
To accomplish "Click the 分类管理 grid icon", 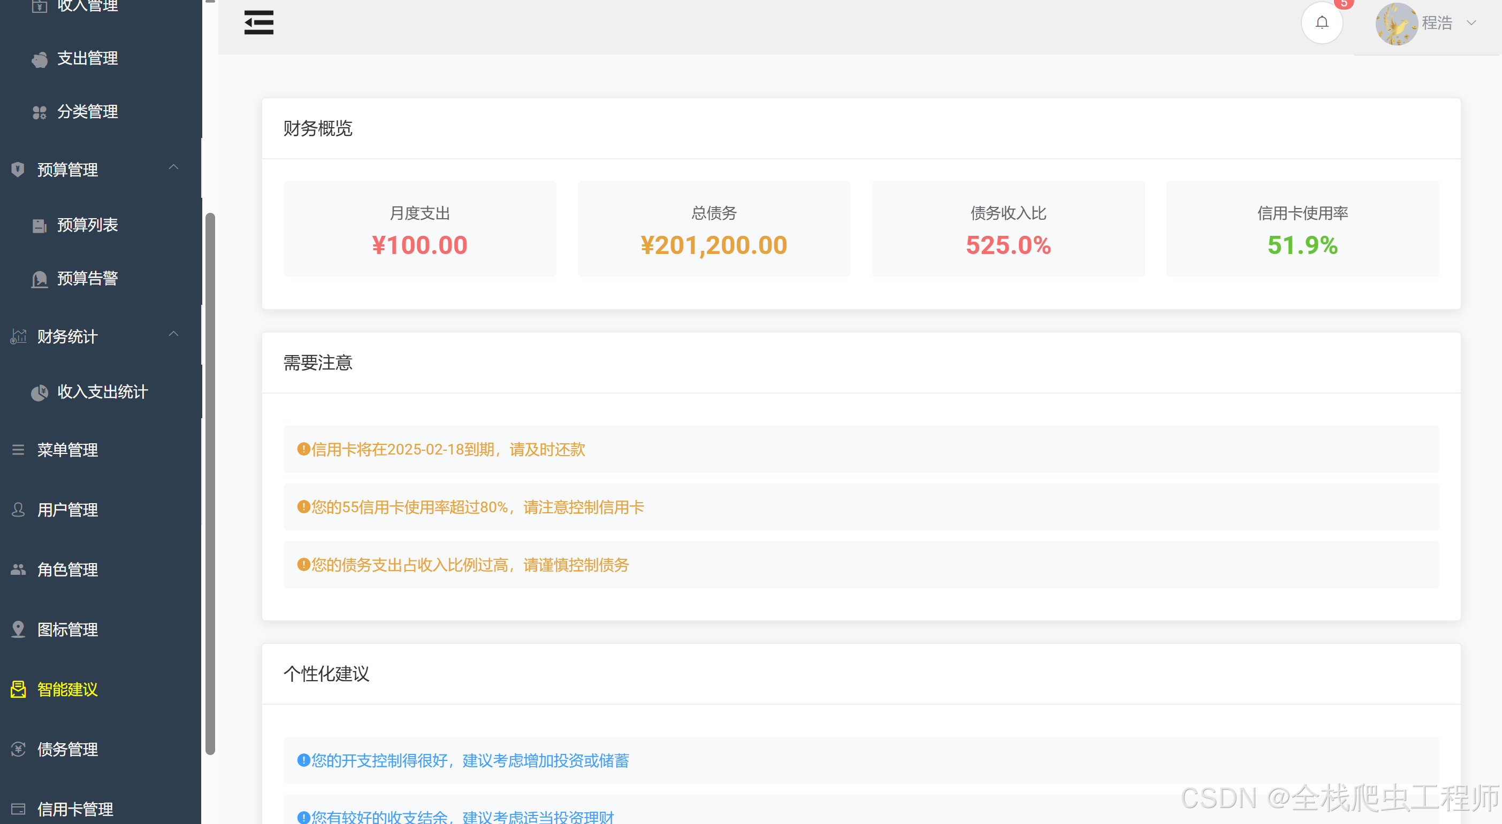I will (x=40, y=112).
